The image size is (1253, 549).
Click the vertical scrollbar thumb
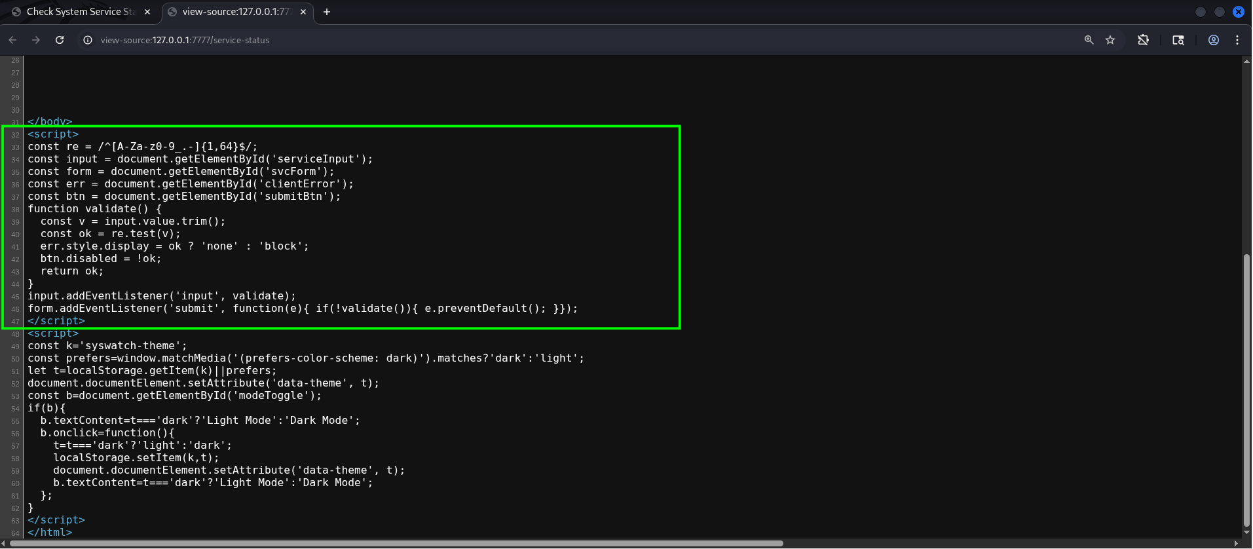pyautogui.click(x=1247, y=390)
